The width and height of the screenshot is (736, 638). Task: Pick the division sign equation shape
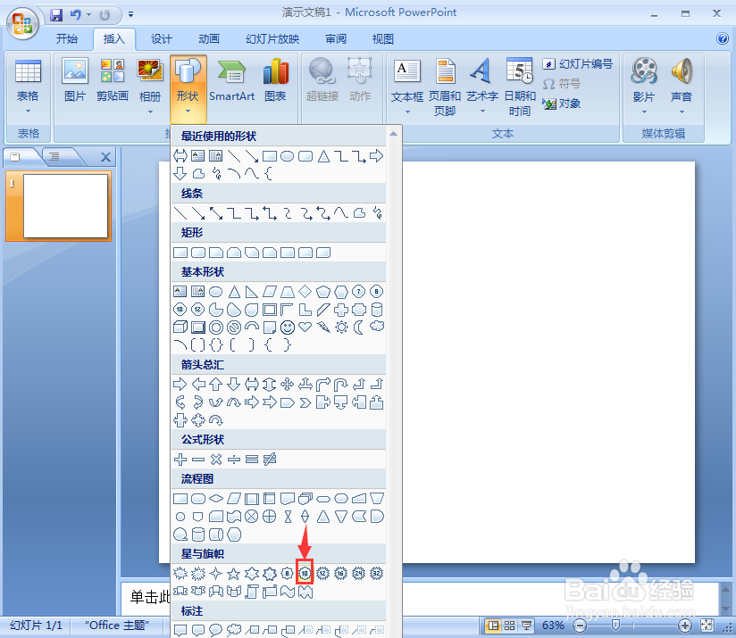pos(234,460)
